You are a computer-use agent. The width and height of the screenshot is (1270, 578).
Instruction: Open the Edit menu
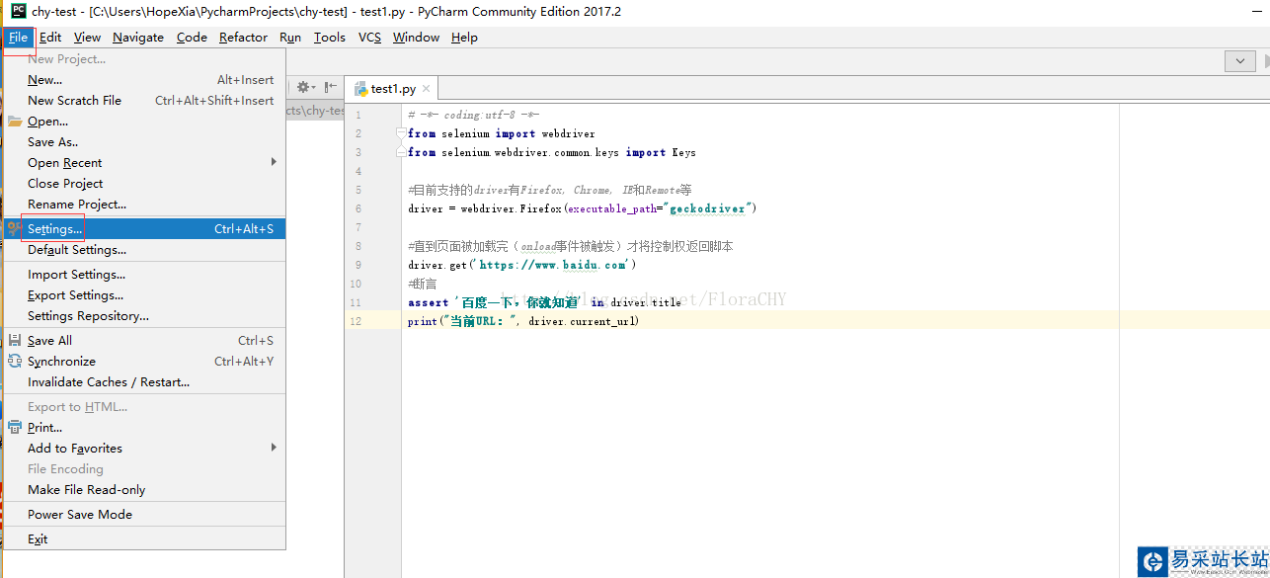(50, 38)
